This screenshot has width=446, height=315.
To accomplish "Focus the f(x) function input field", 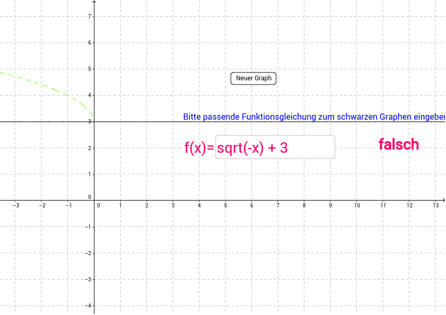I will tap(275, 147).
